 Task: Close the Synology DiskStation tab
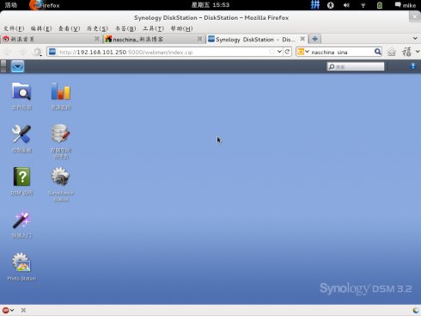(302, 39)
